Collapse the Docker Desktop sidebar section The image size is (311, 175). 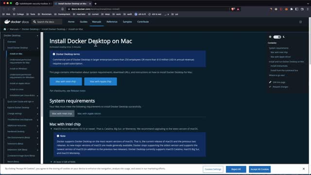pyautogui.click(x=37, y=35)
